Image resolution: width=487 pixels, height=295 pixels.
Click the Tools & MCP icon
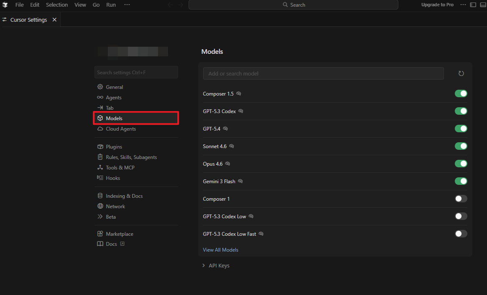100,167
